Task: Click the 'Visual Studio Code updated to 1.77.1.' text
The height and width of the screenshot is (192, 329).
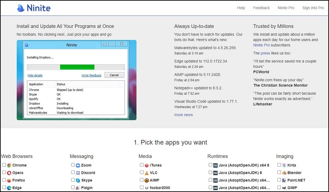Action: click(x=206, y=101)
